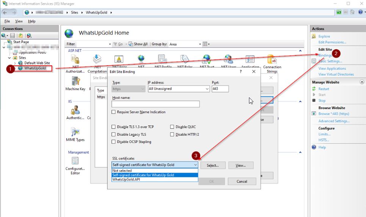This screenshot has height=217, width=366.
Task: Check Disable HTTP/2
Action: (172, 134)
